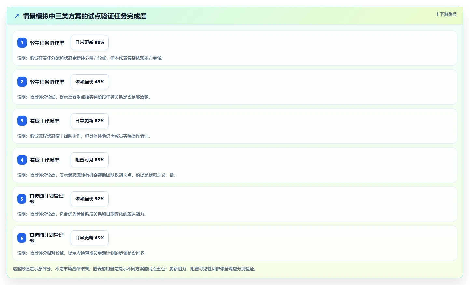Click 看板工作流型 label in row 4
This screenshot has height=285, width=470.
pos(45,160)
